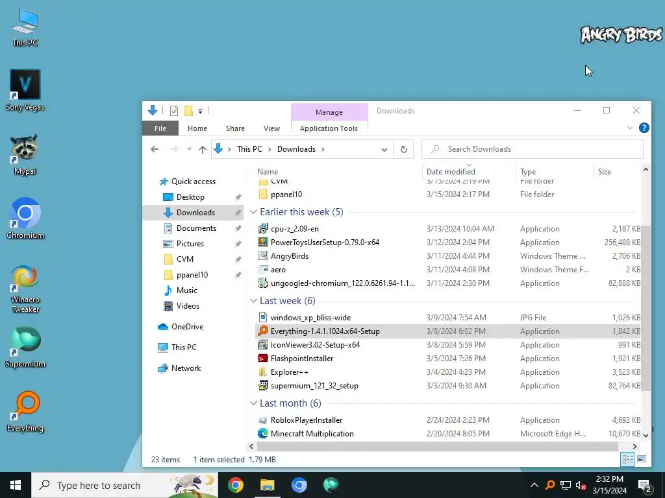665x498 pixels.
Task: Switch to the Home ribbon tab
Action: (x=197, y=128)
